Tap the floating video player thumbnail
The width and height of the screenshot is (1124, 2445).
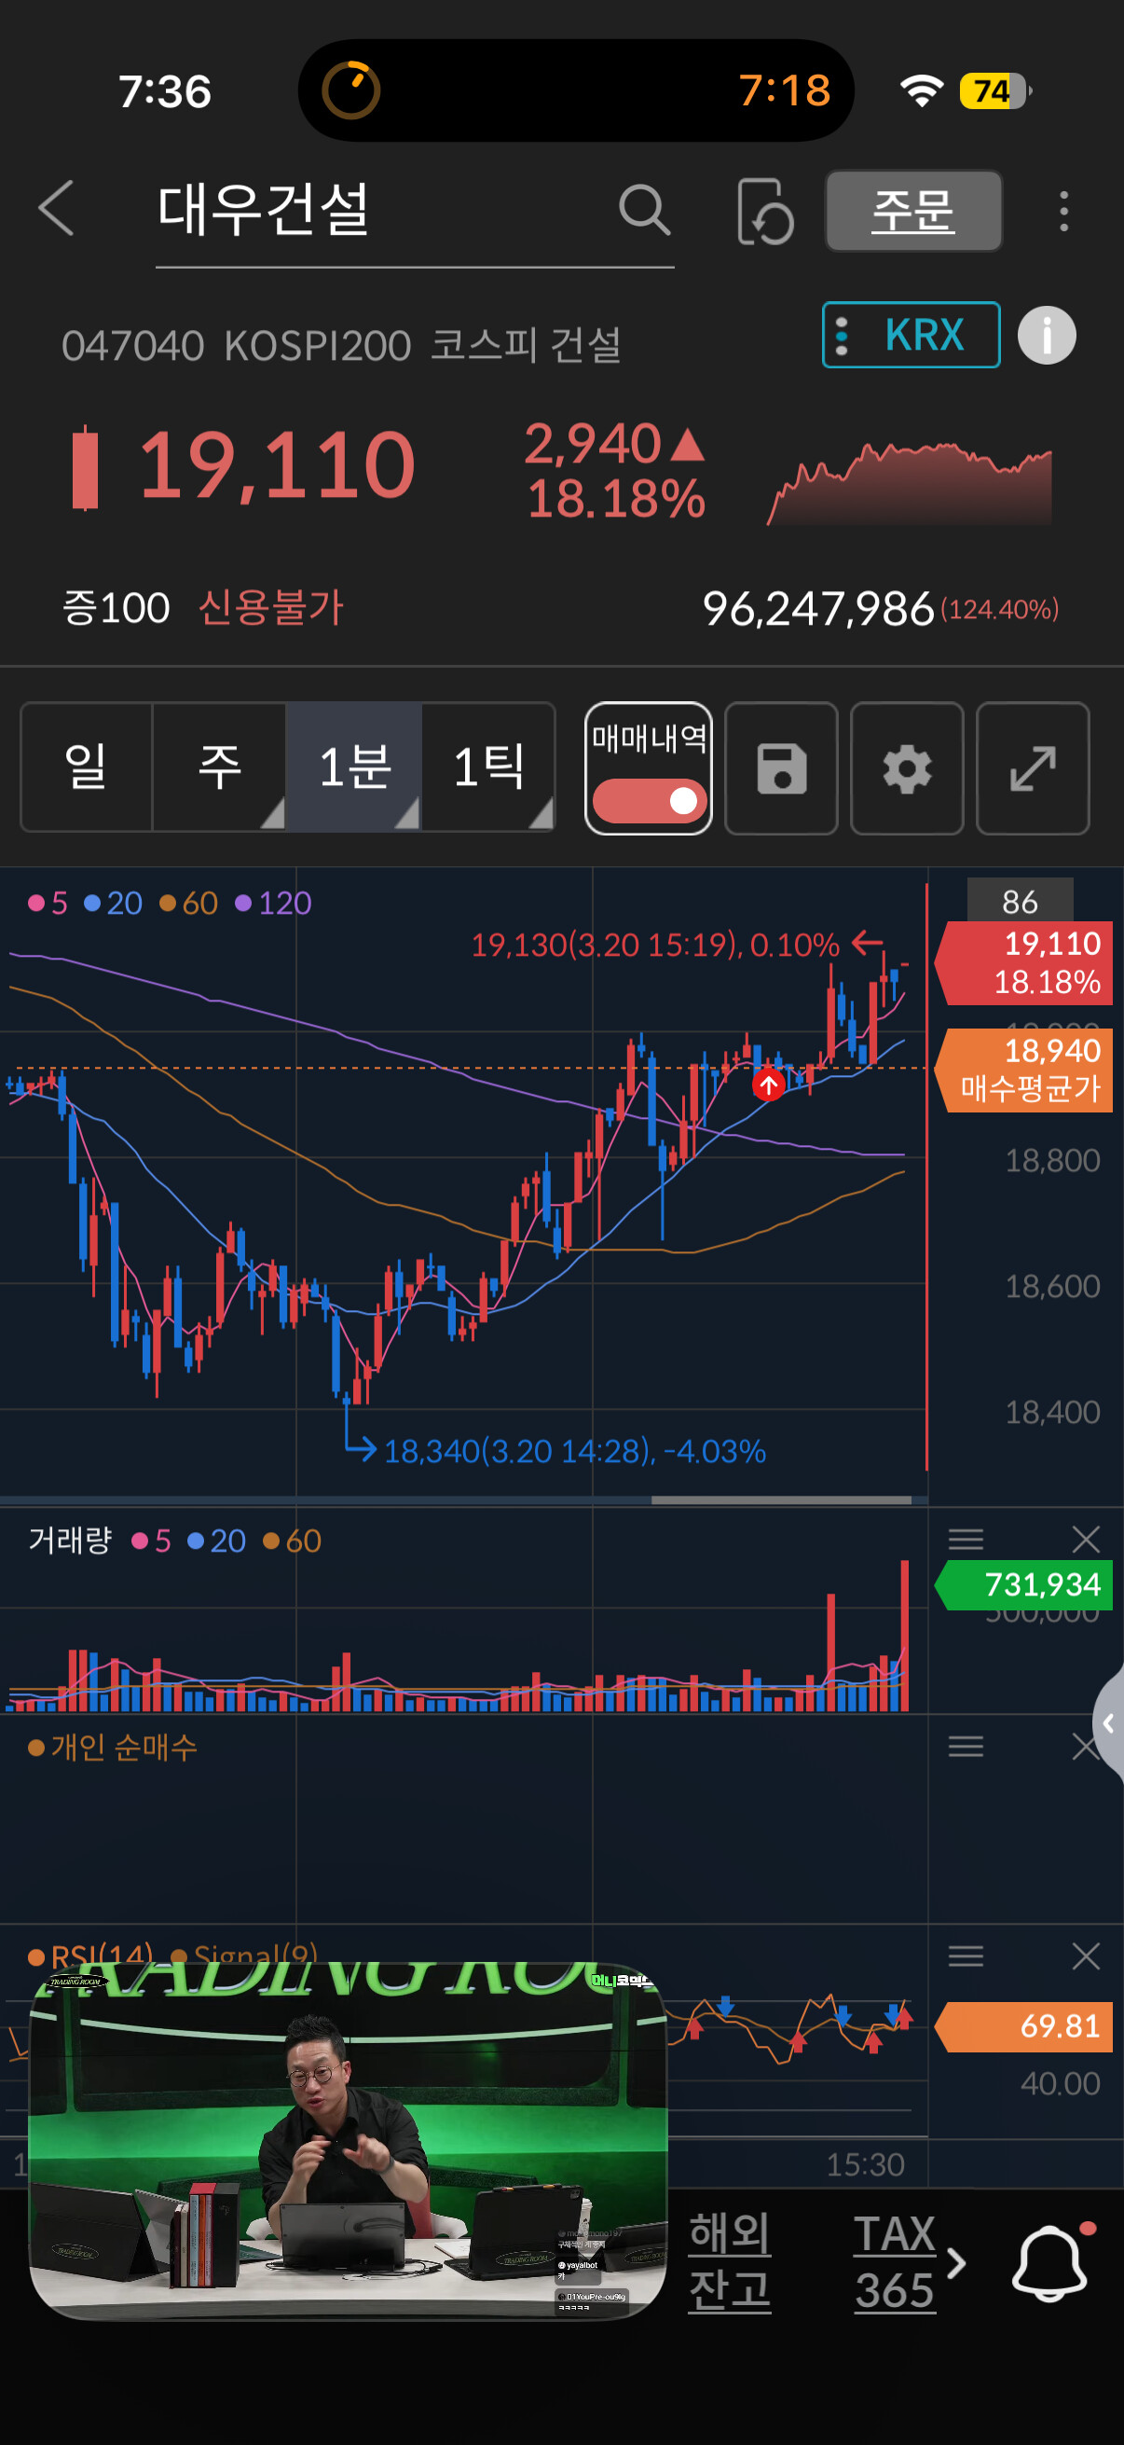349,2138
